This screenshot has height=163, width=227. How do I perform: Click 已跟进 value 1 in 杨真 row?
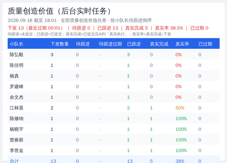tap(128, 76)
